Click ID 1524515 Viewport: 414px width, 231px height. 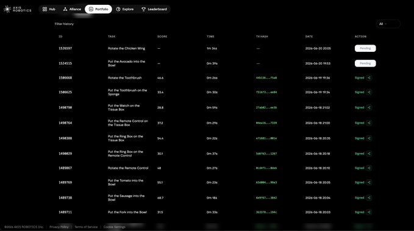tap(65, 63)
